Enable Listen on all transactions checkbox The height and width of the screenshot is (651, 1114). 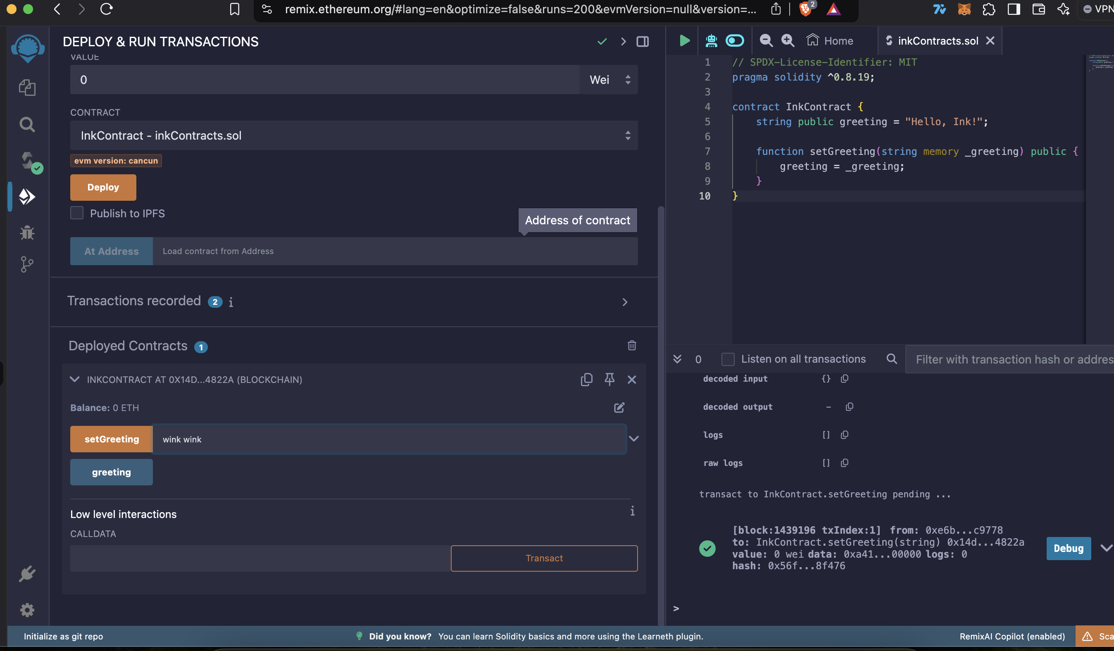[x=728, y=359]
